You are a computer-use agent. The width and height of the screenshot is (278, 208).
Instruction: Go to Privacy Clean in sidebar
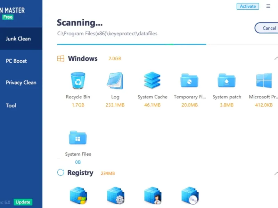[21, 83]
